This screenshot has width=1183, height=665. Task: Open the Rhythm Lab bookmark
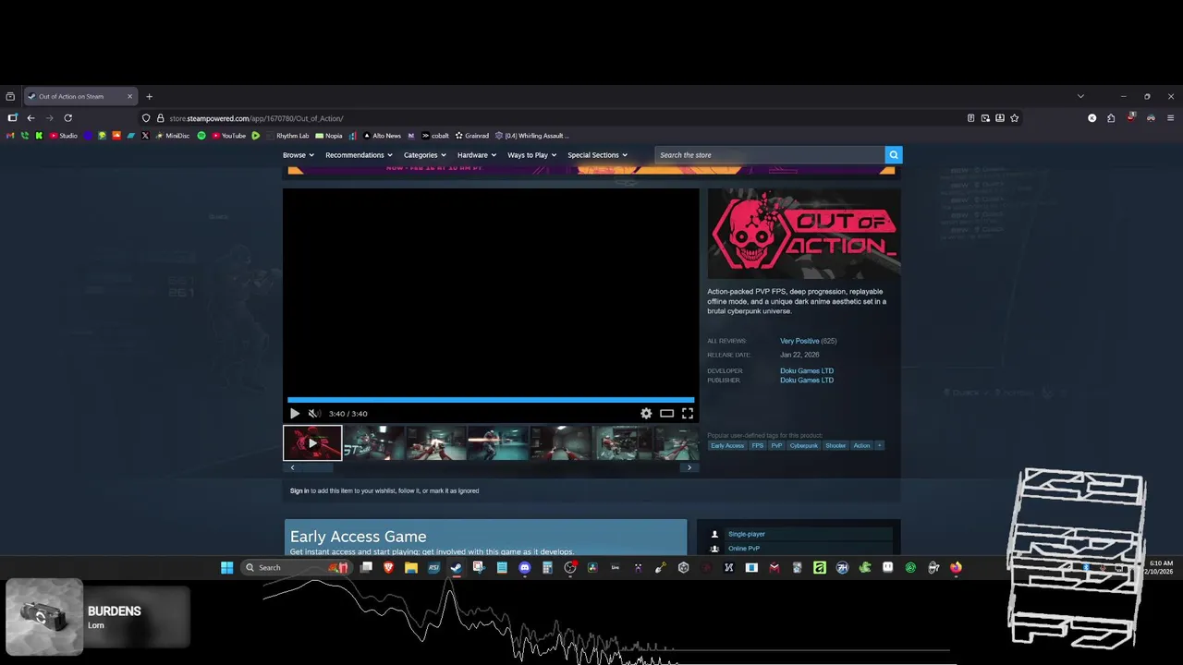(x=287, y=136)
